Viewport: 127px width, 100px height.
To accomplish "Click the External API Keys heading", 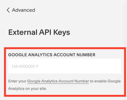I will pyautogui.click(x=39, y=32).
